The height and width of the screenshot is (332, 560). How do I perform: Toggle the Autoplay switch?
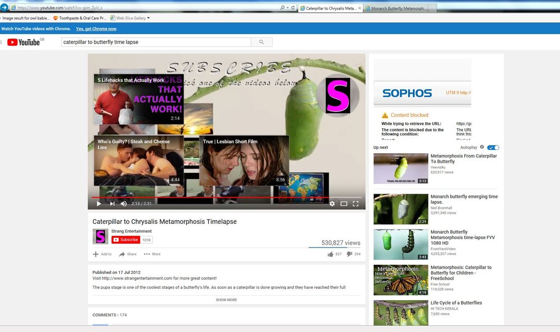(x=493, y=147)
